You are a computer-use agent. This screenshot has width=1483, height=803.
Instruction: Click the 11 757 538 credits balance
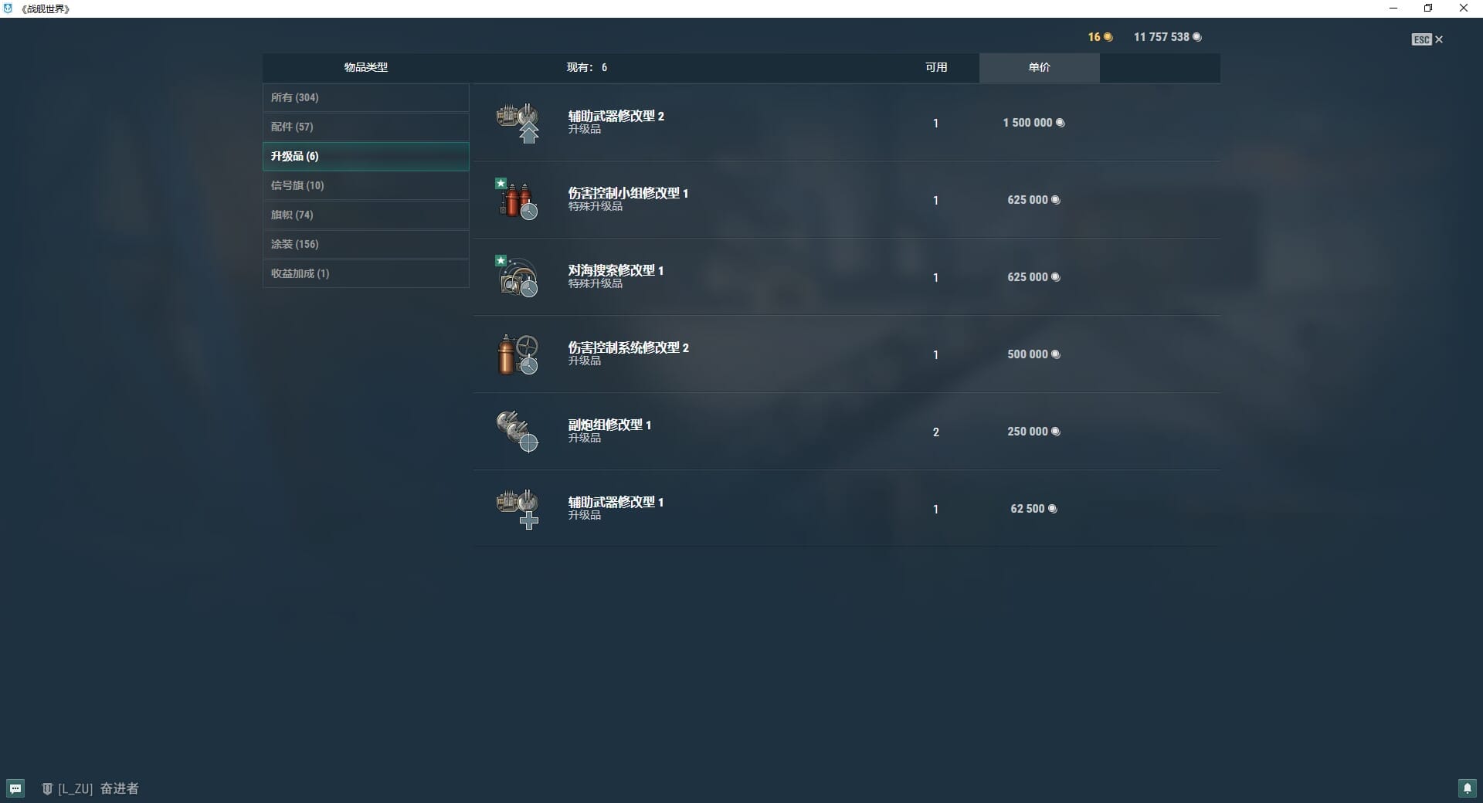(1166, 37)
